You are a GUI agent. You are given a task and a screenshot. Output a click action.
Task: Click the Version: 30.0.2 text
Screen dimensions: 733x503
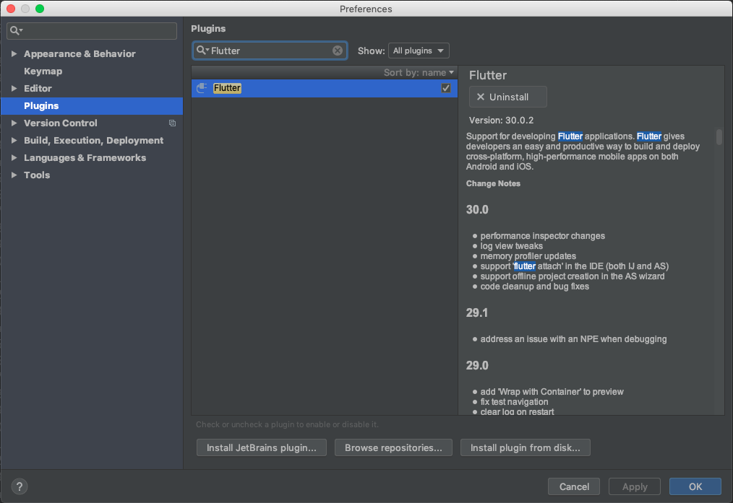[501, 121]
